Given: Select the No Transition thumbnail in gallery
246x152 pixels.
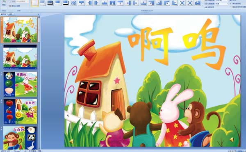Looking at the screenshot, I should [x=35, y=3].
